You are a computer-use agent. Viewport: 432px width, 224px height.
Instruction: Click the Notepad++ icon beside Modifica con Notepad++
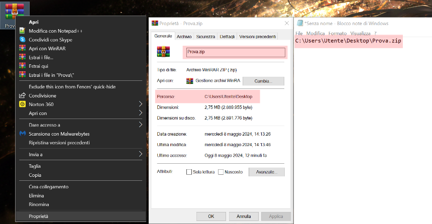click(22, 31)
